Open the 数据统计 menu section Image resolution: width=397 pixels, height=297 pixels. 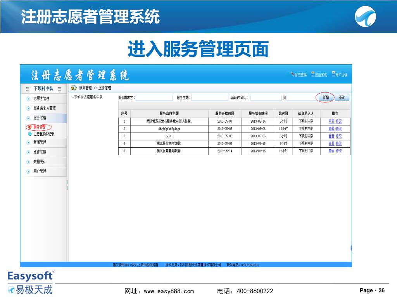click(28, 162)
